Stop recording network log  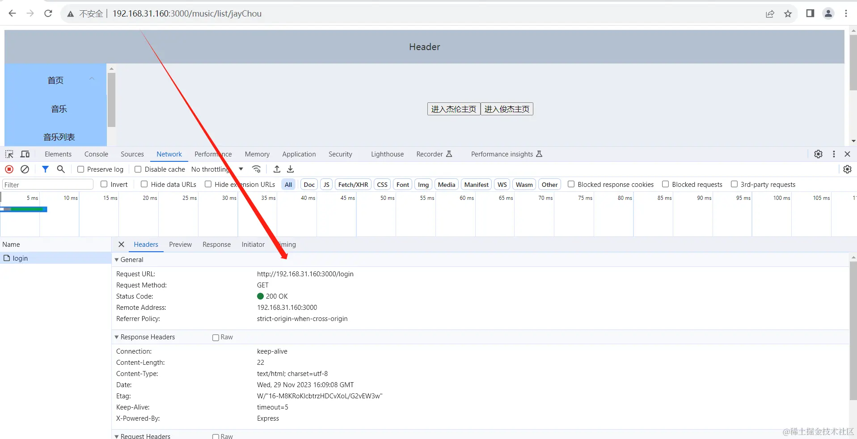(x=9, y=169)
